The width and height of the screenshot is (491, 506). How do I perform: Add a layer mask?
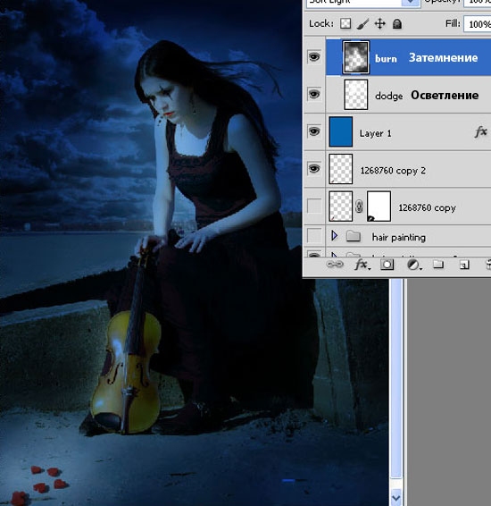387,265
